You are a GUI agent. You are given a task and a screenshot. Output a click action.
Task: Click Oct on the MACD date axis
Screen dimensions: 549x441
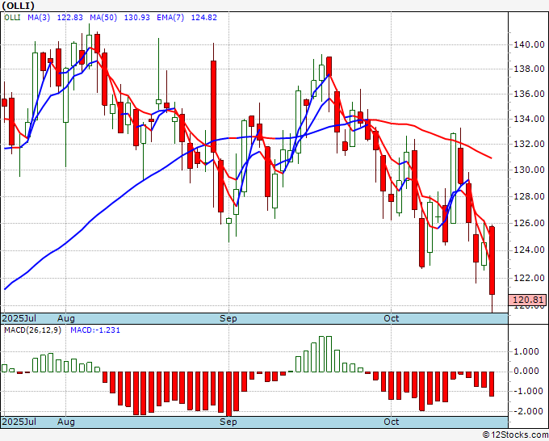391,422
